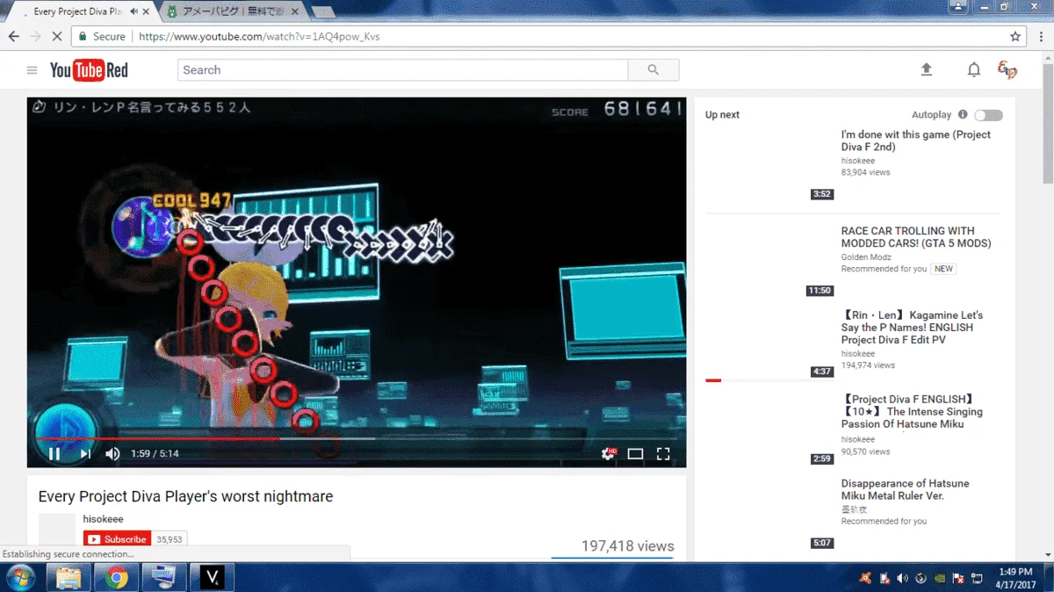Open network status tray icon
The width and height of the screenshot is (1054, 592).
[x=978, y=578]
